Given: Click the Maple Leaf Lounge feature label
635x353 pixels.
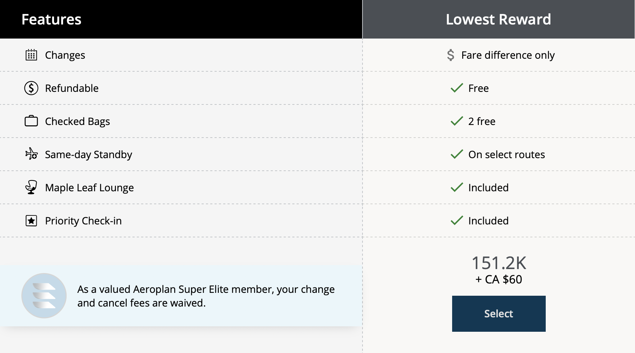Looking at the screenshot, I should (89, 188).
